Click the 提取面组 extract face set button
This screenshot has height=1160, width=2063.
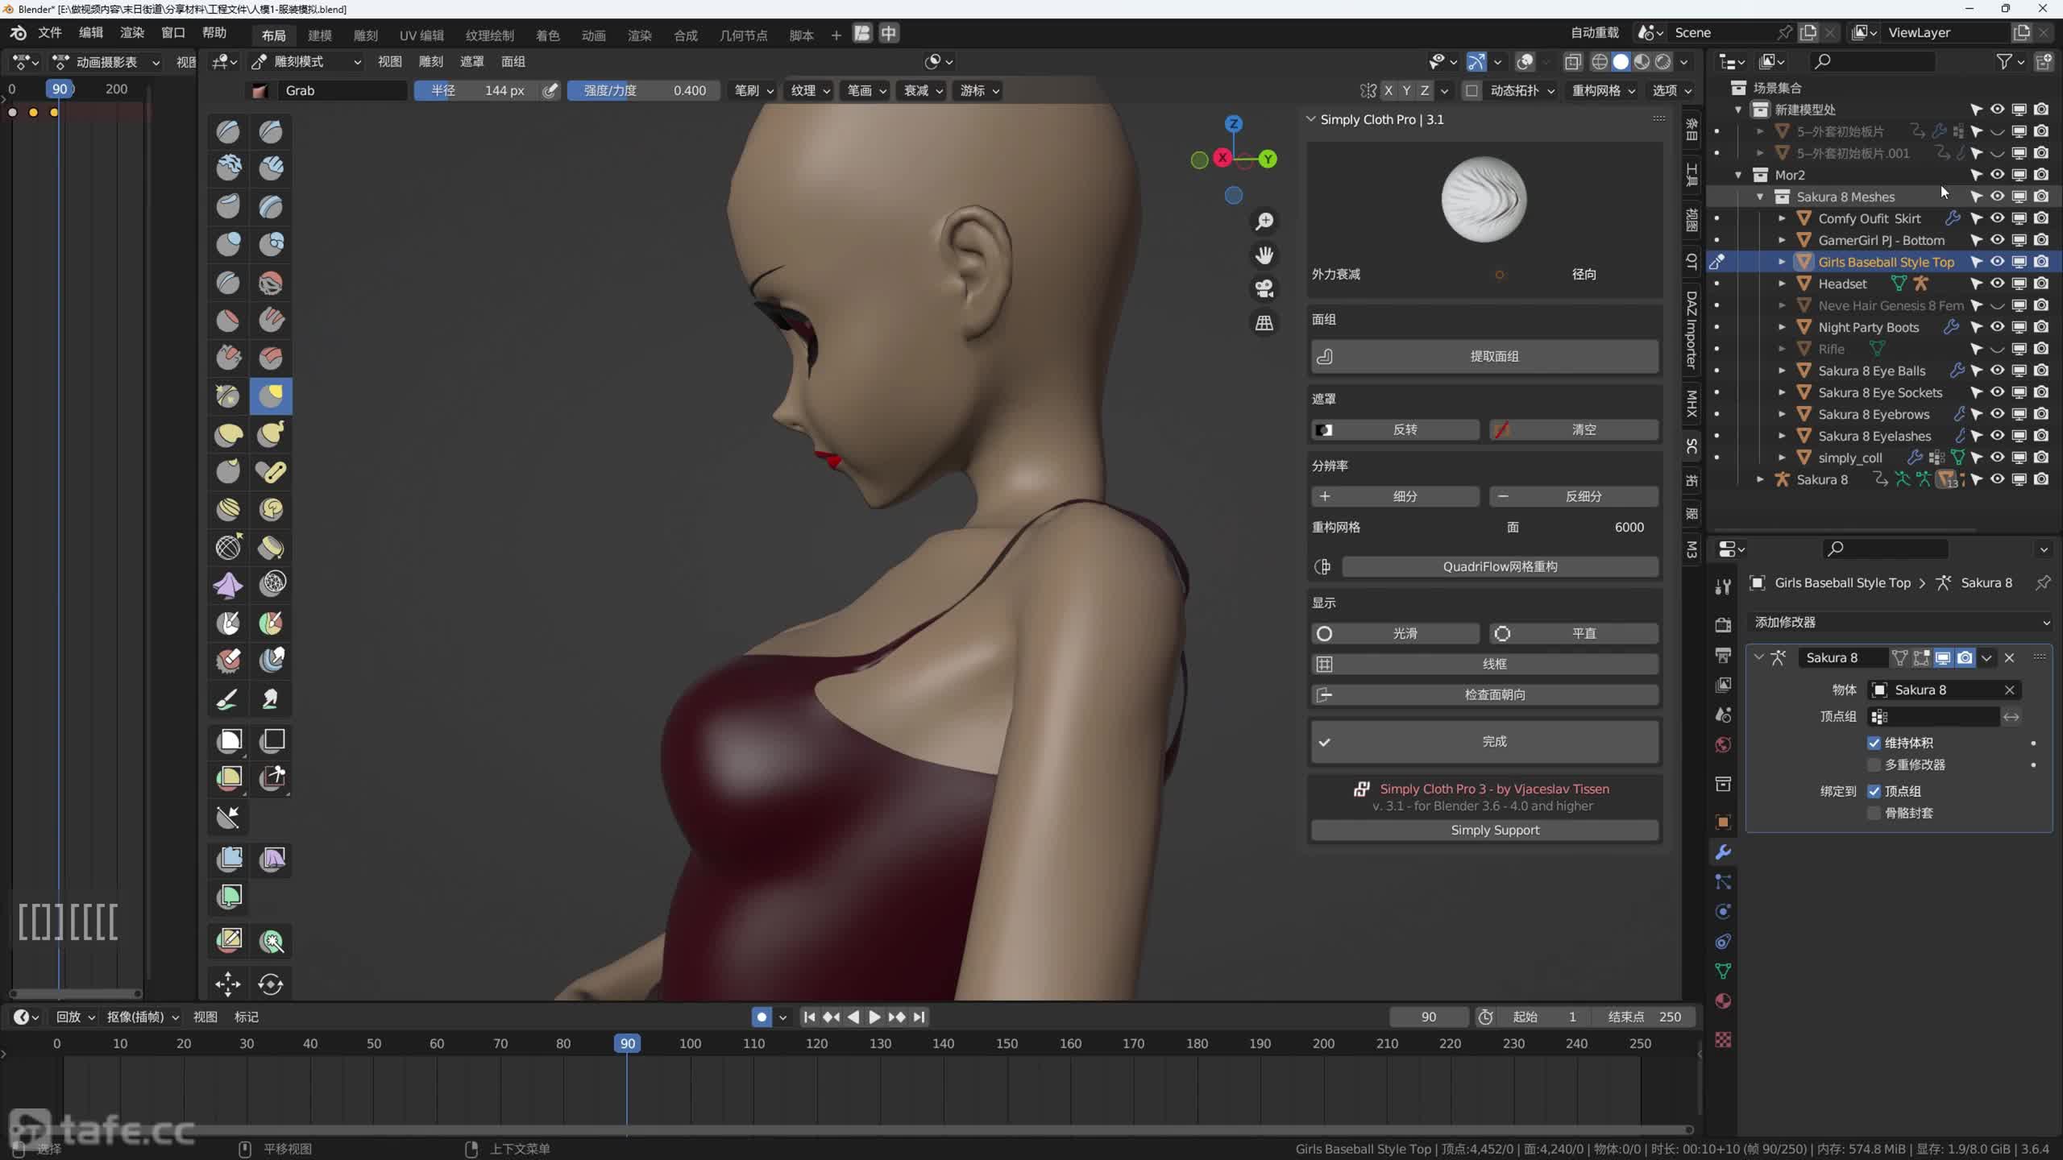tap(1484, 356)
